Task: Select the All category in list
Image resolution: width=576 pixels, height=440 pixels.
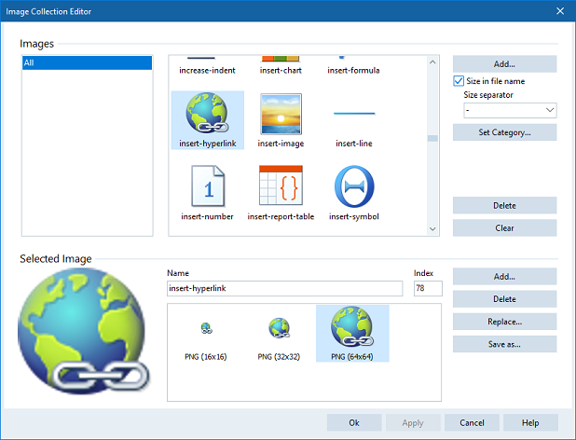Action: click(x=86, y=63)
